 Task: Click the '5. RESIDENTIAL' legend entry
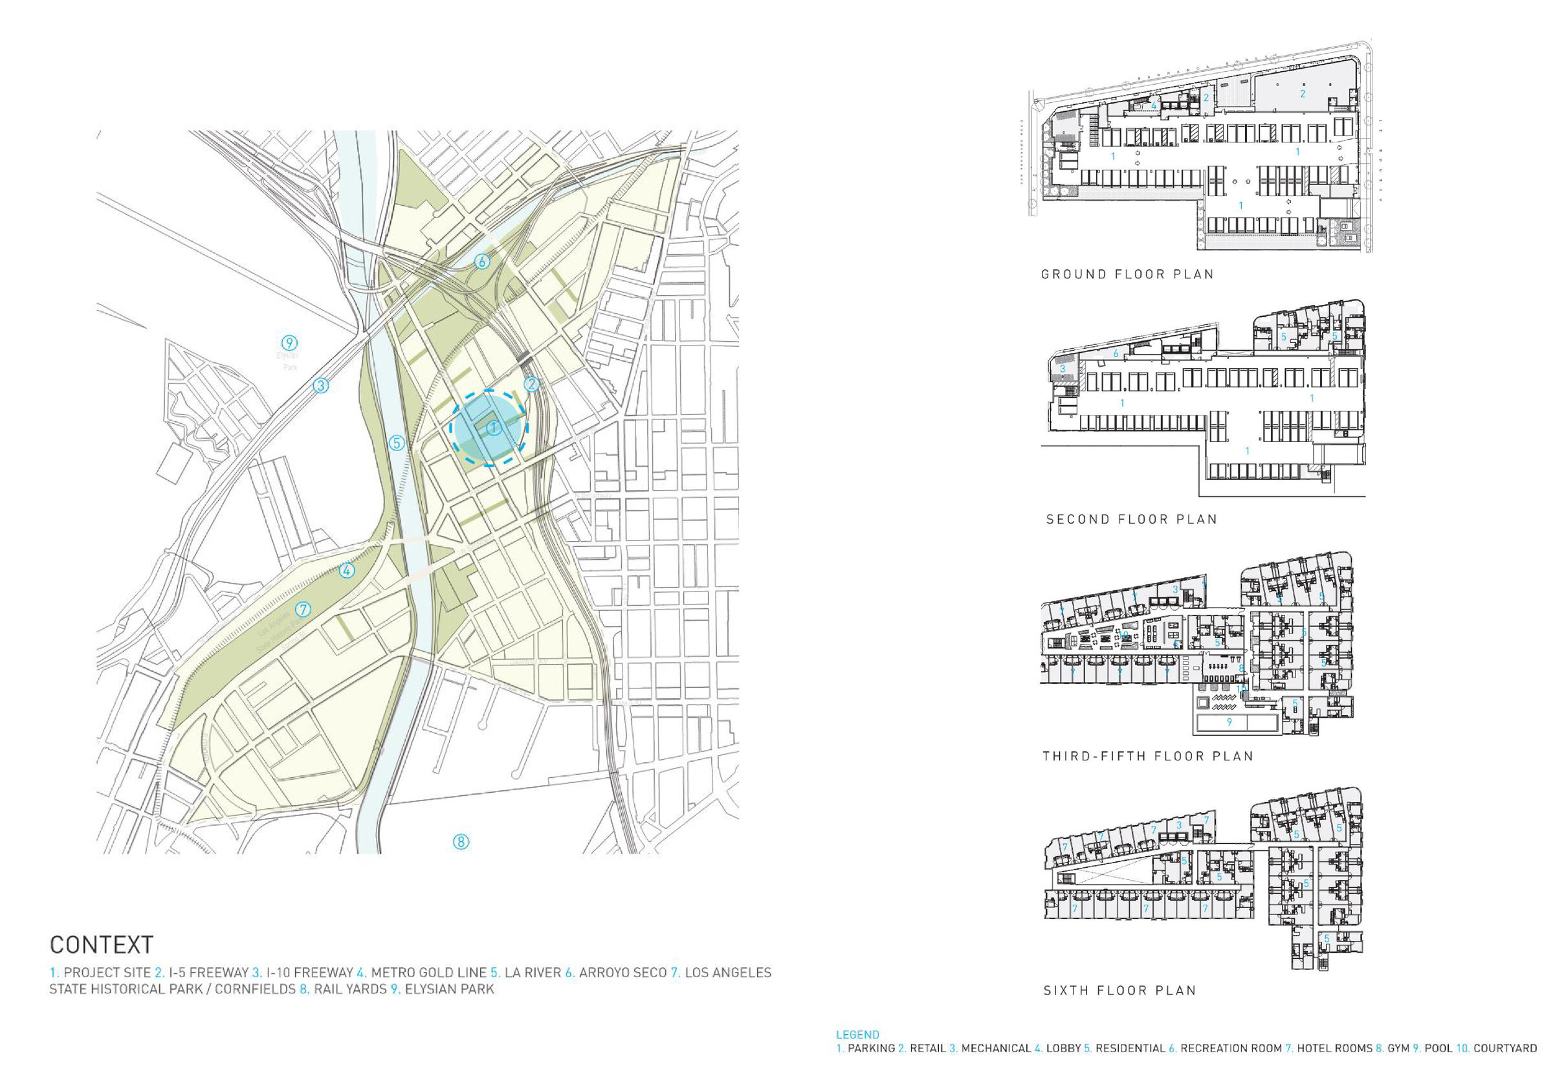[1125, 1048]
